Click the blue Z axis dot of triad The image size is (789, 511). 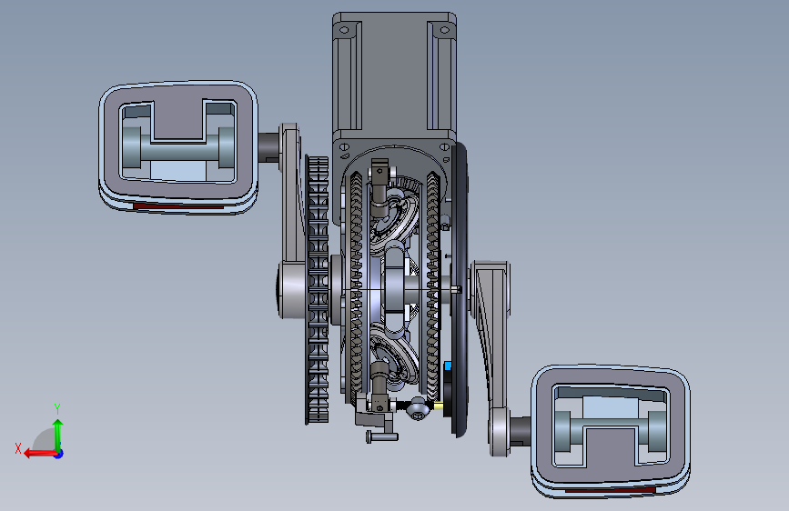pyautogui.click(x=59, y=454)
